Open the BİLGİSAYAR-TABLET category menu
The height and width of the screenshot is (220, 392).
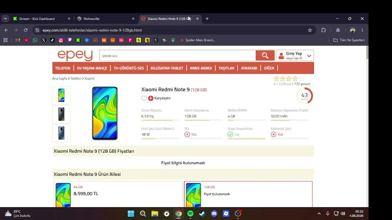(x=167, y=68)
